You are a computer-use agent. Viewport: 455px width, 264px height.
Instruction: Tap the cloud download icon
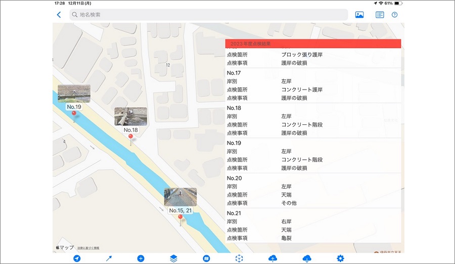coord(307,258)
